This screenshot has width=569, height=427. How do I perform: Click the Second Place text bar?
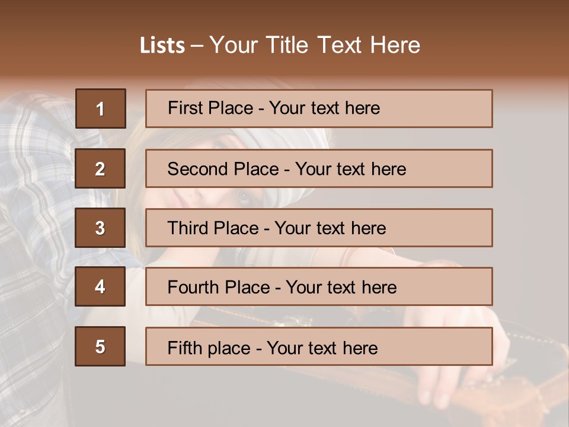pyautogui.click(x=319, y=168)
